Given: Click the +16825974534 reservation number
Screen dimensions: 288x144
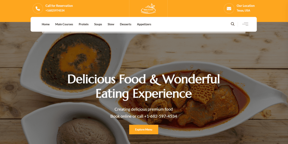Looking at the screenshot, I should click(x=55, y=11).
